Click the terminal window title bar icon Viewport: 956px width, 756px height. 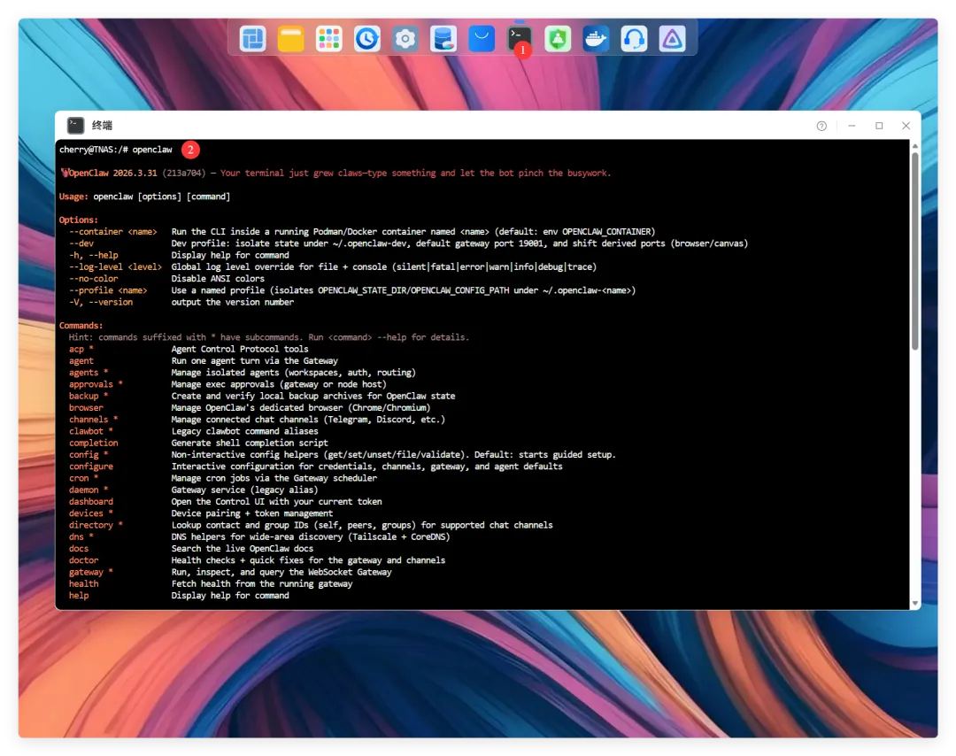pyautogui.click(x=75, y=126)
